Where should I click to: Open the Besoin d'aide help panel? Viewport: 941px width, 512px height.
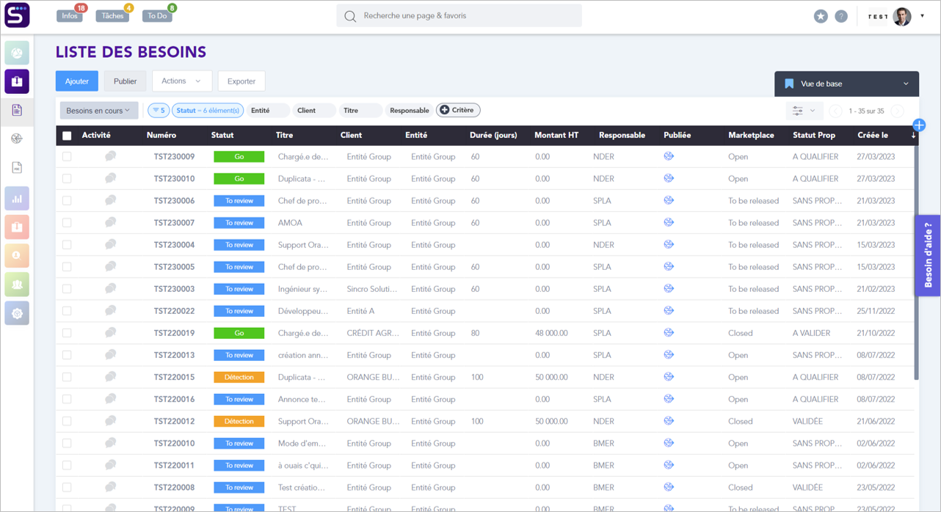pos(928,255)
